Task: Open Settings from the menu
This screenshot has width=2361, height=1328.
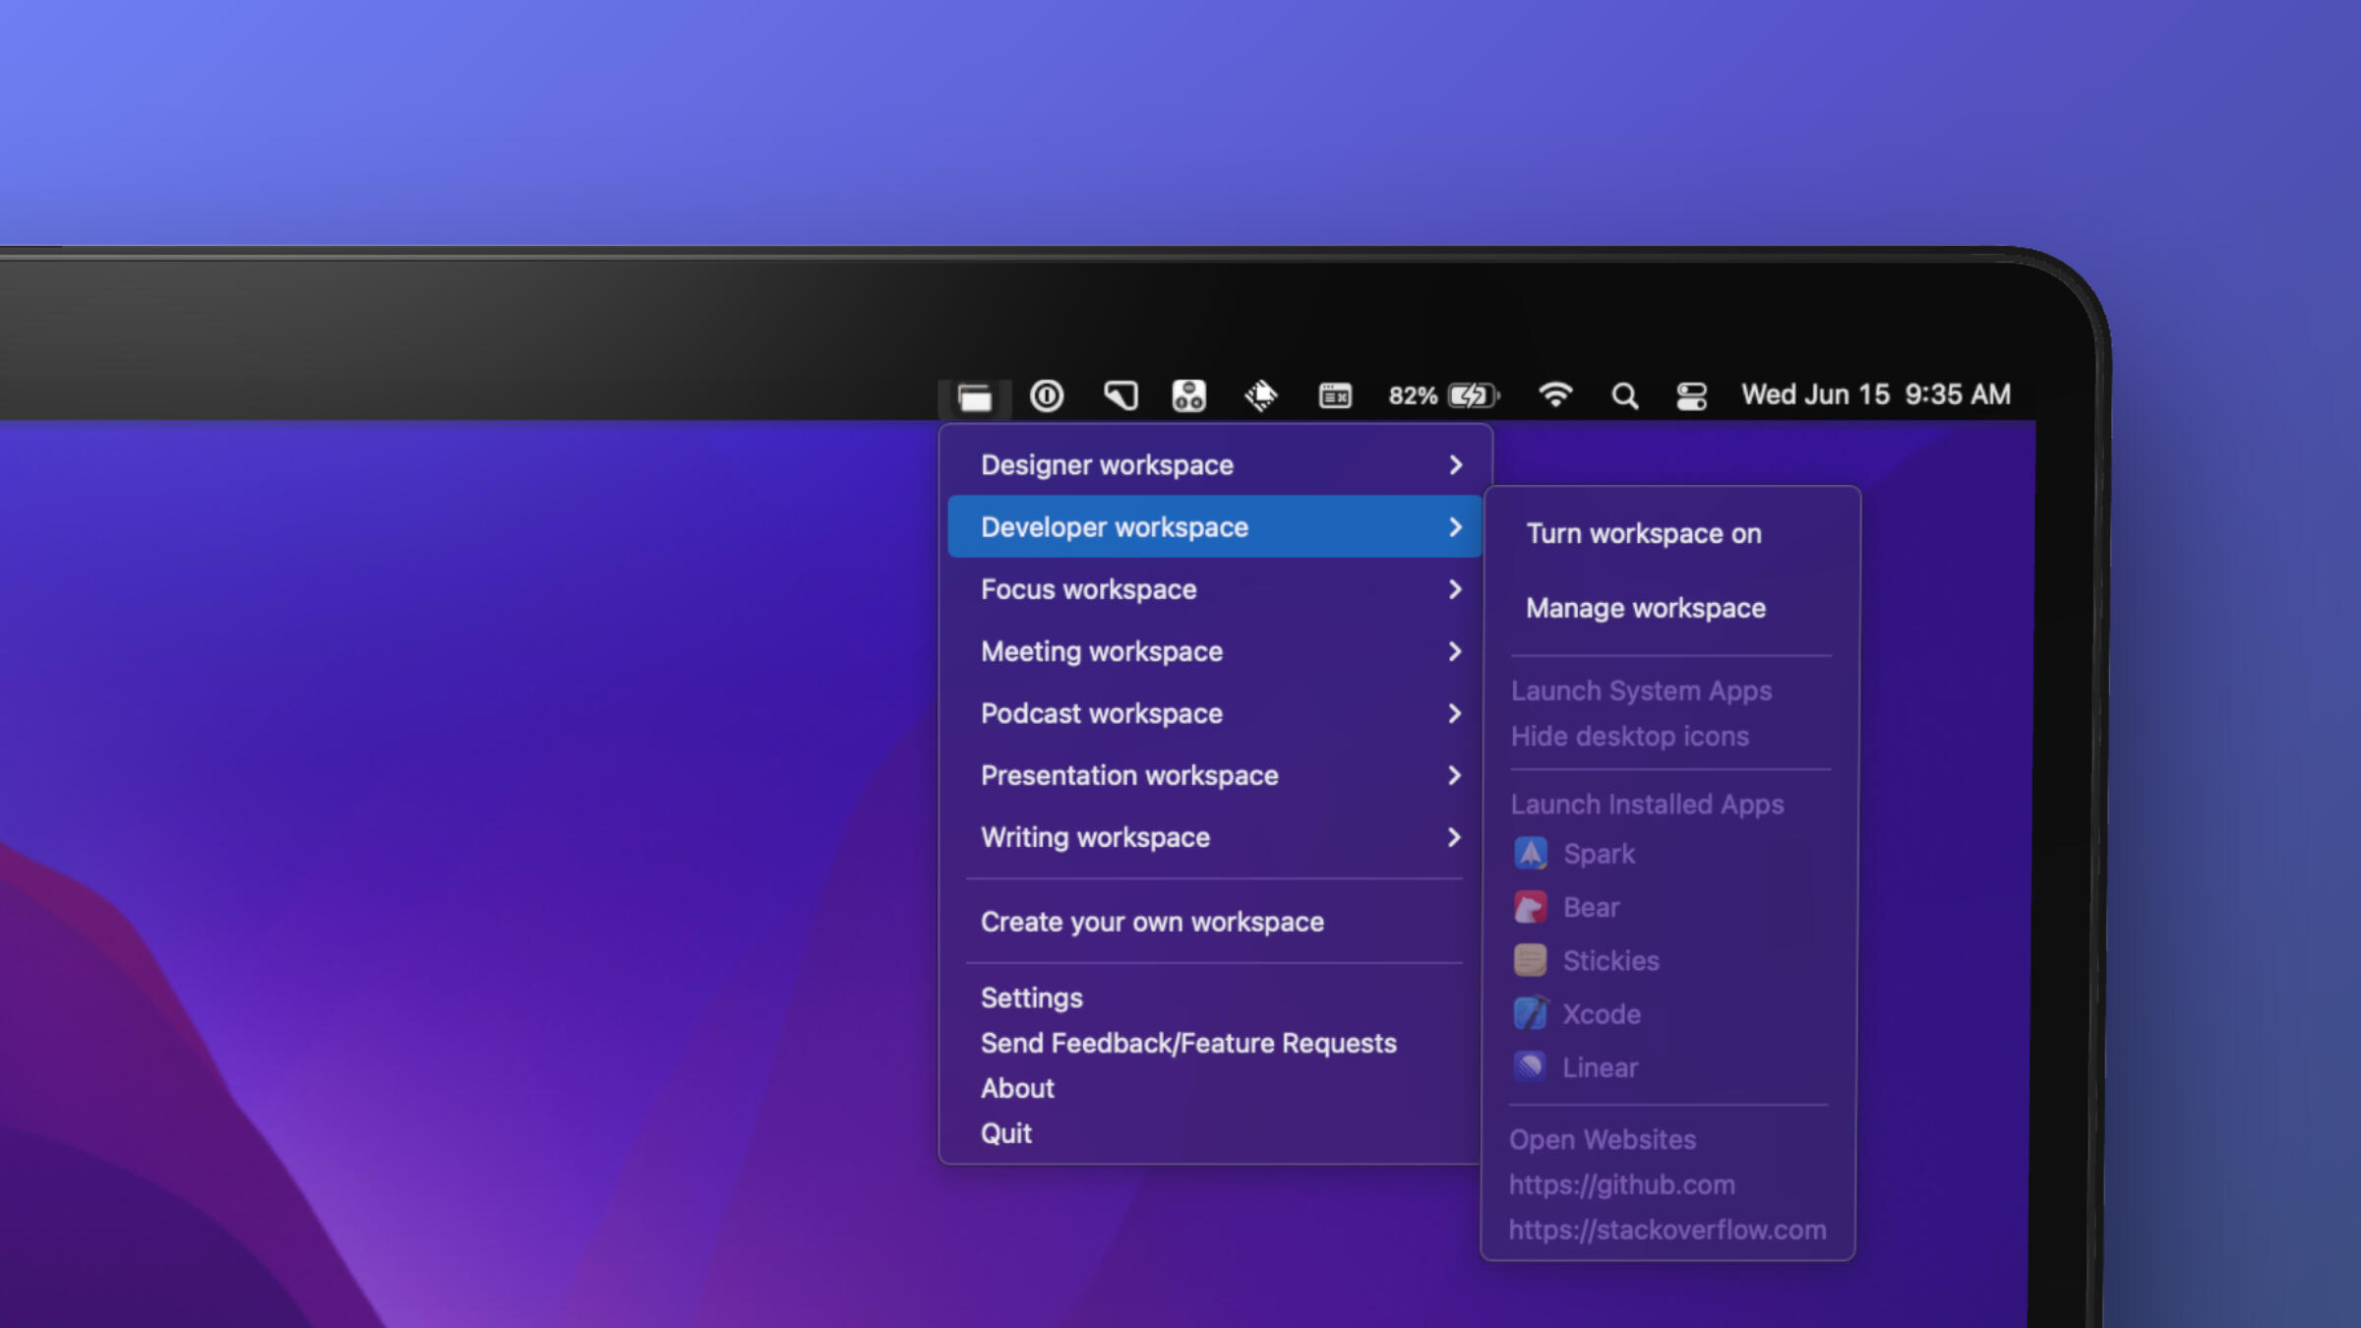Action: 1031,997
